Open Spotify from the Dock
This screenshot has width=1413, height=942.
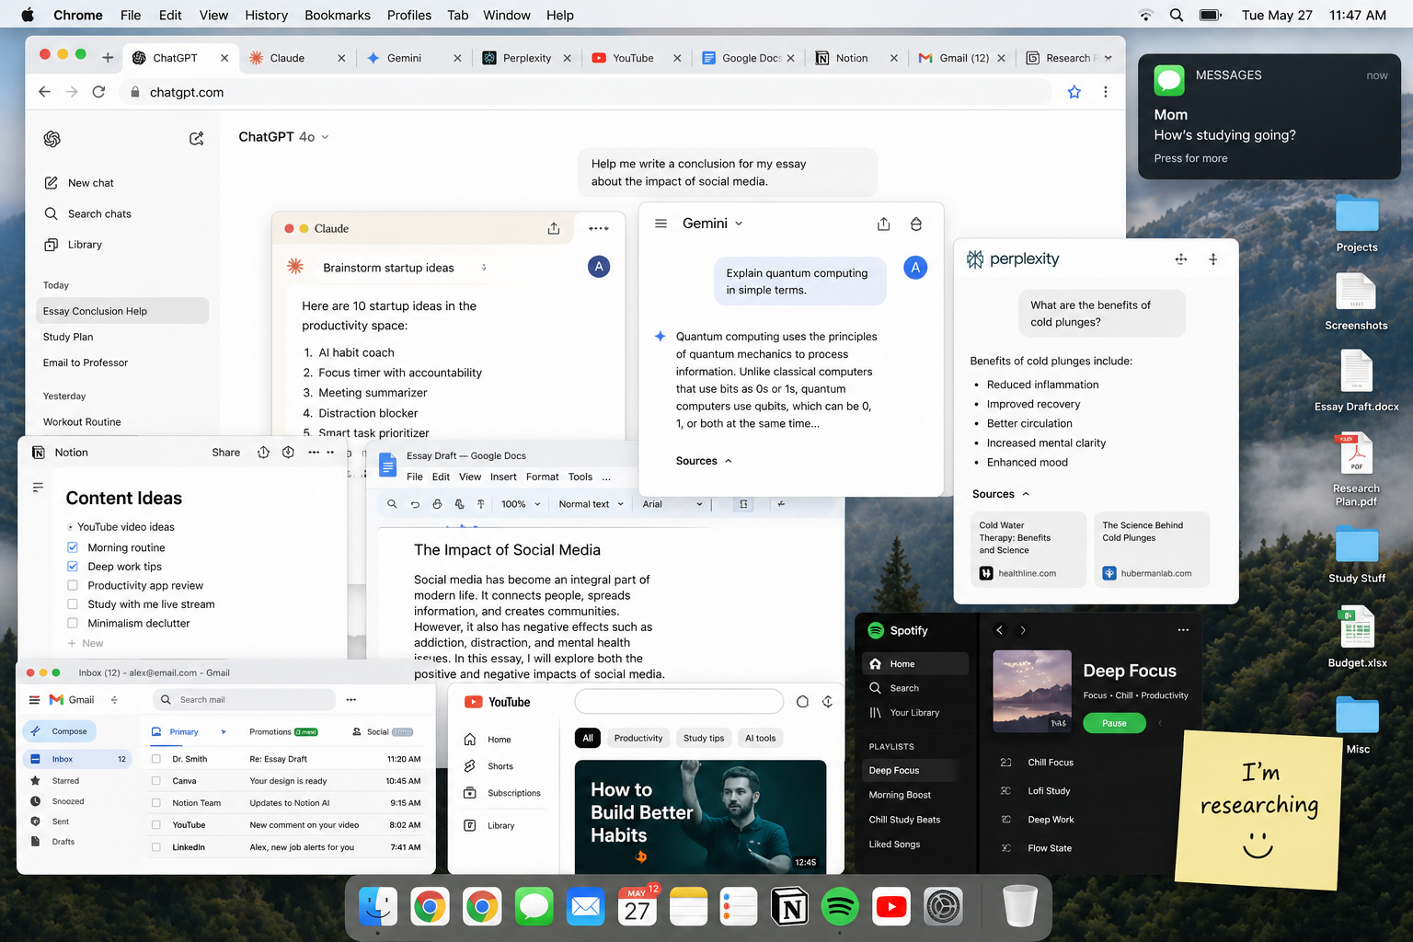pyautogui.click(x=840, y=907)
